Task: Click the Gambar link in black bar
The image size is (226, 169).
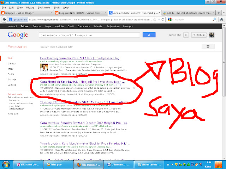Action: [x=37, y=26]
